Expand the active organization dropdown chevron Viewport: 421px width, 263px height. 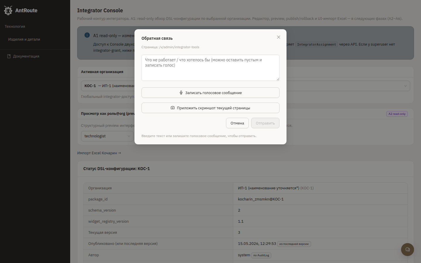(x=406, y=86)
